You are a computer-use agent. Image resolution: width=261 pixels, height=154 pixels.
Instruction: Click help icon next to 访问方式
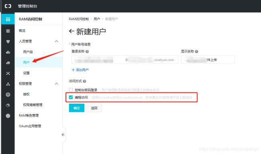(84, 81)
